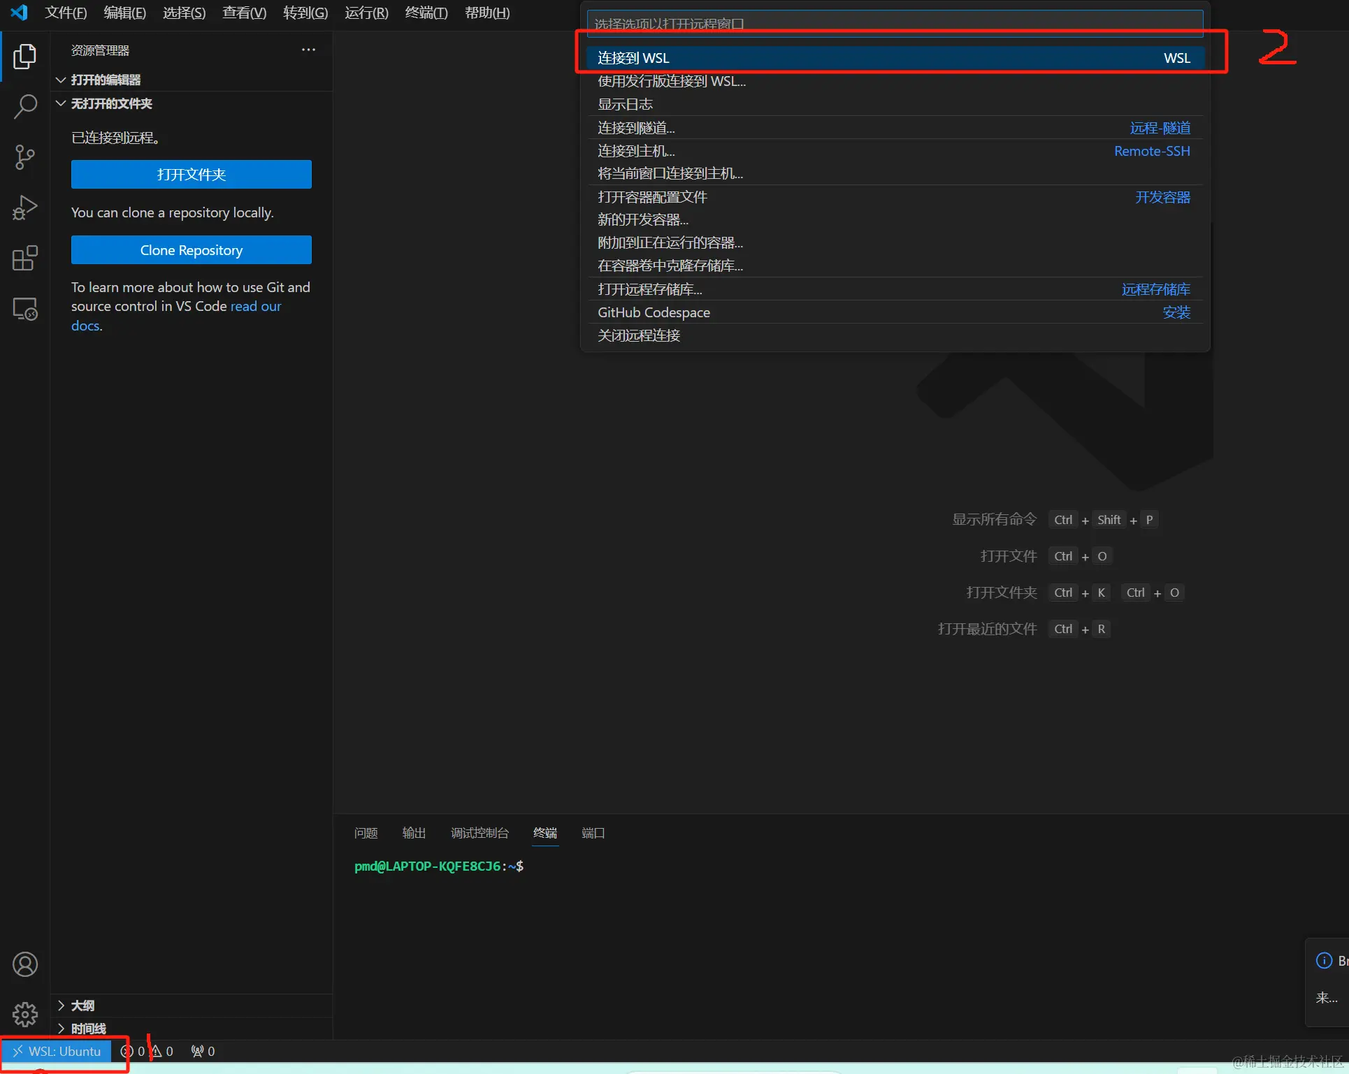Open the 编辑(E) menu
This screenshot has height=1074, width=1349.
pyautogui.click(x=124, y=13)
